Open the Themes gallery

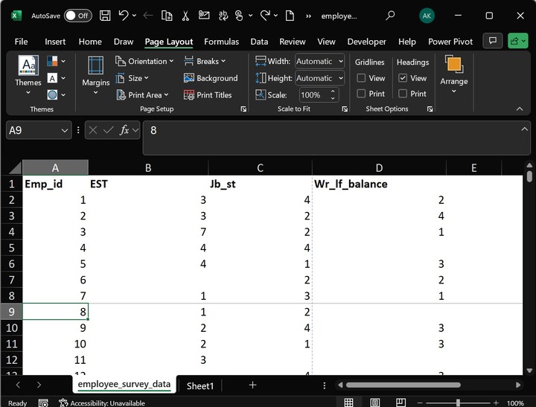28,71
